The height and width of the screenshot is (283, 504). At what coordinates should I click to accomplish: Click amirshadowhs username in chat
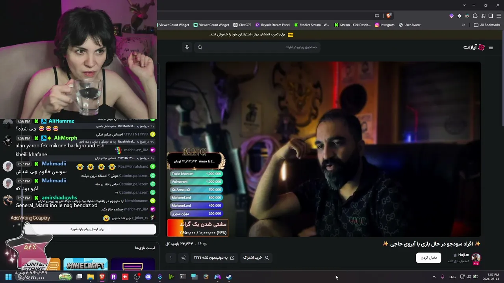59,198
